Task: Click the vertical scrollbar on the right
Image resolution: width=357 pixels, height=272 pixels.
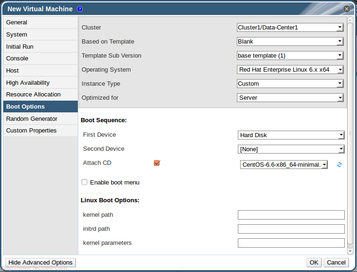Action: tap(350, 133)
